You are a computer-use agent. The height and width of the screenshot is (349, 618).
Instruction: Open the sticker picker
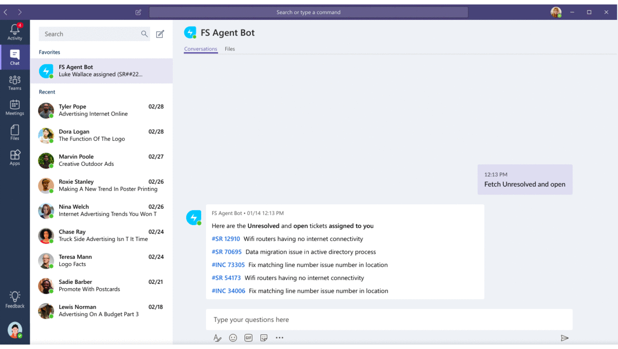pos(264,338)
